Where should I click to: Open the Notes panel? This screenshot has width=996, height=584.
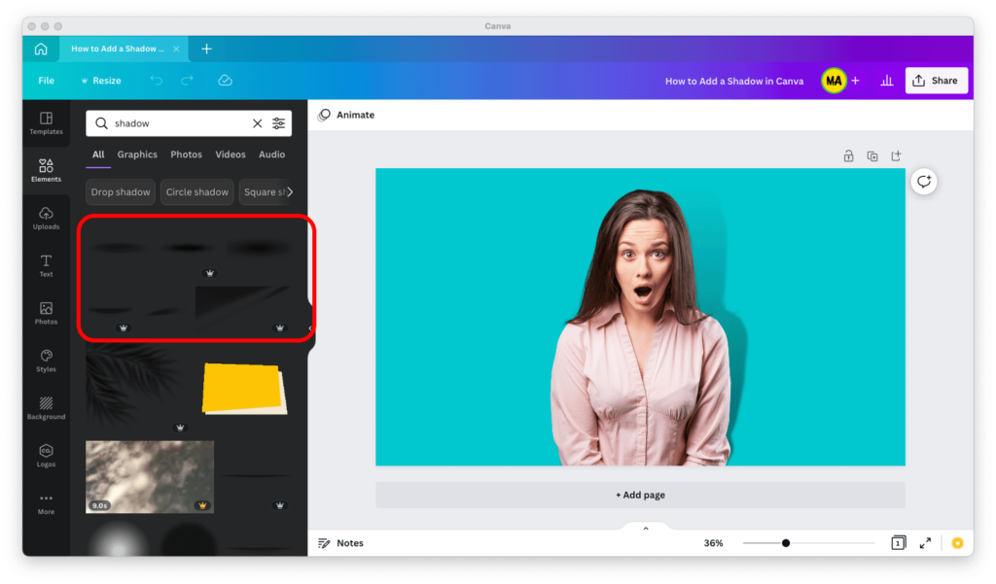click(x=341, y=543)
